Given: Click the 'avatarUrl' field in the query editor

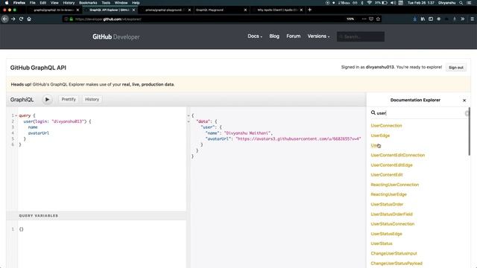Looking at the screenshot, I should coord(39,133).
